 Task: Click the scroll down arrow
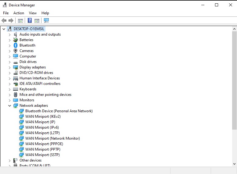235,164
